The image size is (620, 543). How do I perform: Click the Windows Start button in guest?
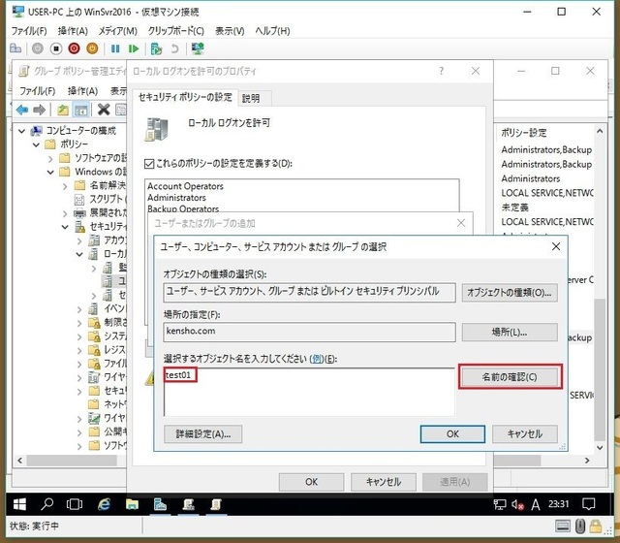(x=16, y=504)
